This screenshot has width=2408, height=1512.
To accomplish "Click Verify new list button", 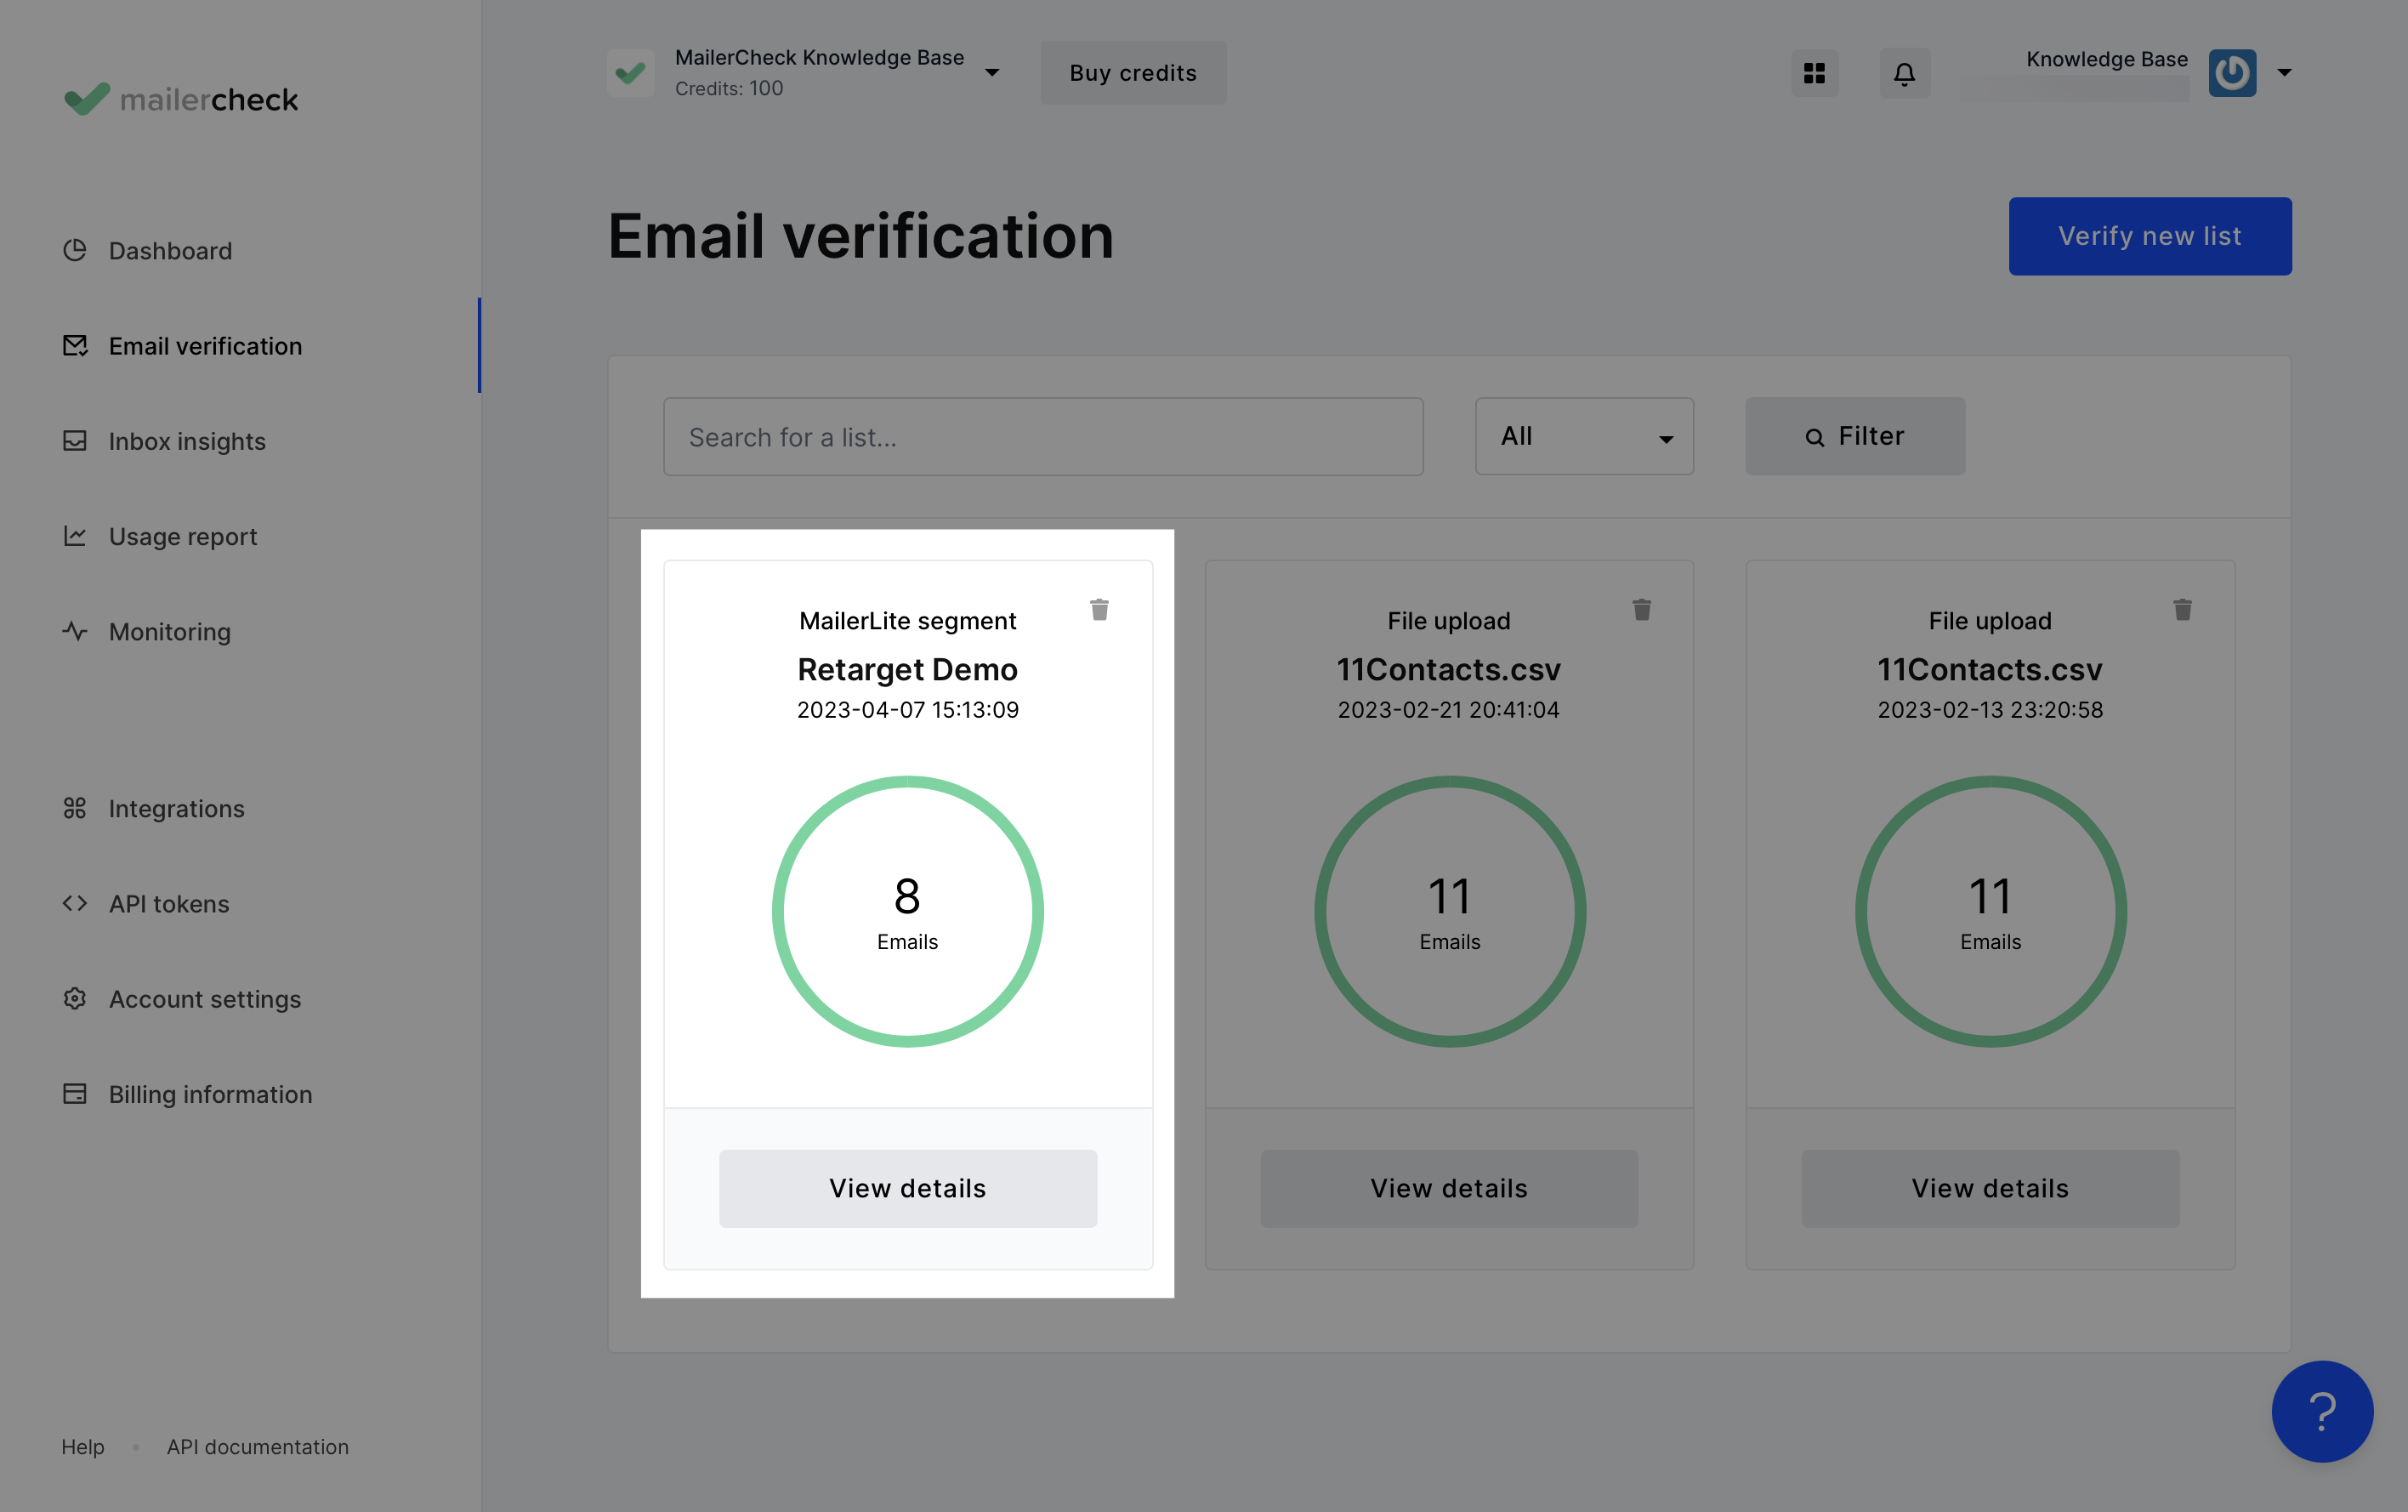I will coord(2150,236).
